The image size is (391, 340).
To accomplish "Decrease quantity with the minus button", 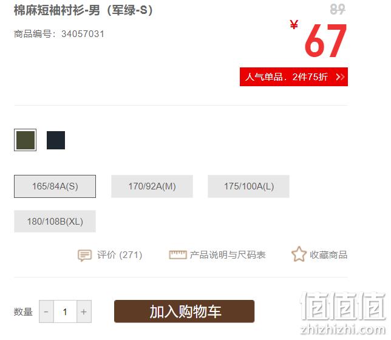I will click(46, 311).
